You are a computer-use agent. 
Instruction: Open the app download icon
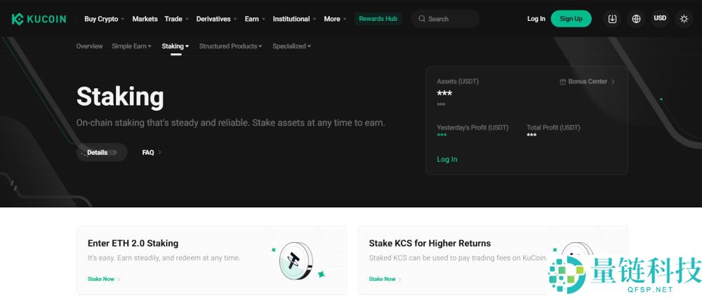(x=612, y=19)
